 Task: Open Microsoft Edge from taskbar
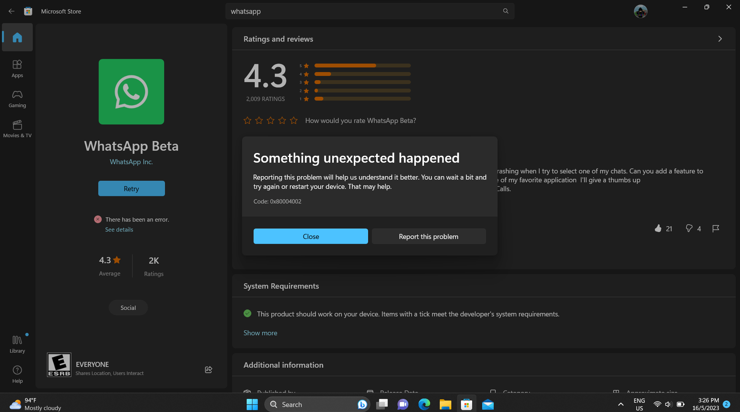(x=424, y=404)
